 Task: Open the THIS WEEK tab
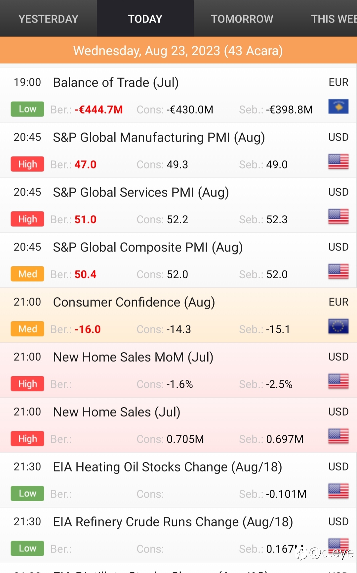pyautogui.click(x=333, y=19)
